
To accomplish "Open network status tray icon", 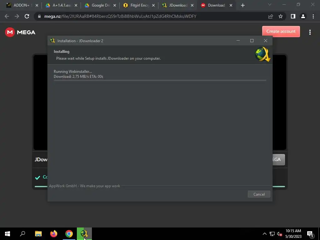I will (272, 234).
